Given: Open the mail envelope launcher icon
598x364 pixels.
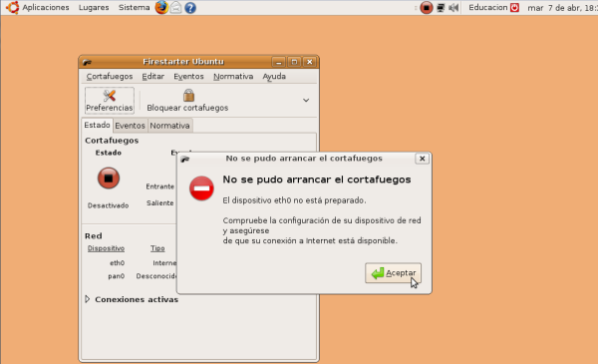Looking at the screenshot, I should tap(175, 7).
